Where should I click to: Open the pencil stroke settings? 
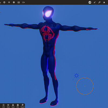click(x=94, y=2)
